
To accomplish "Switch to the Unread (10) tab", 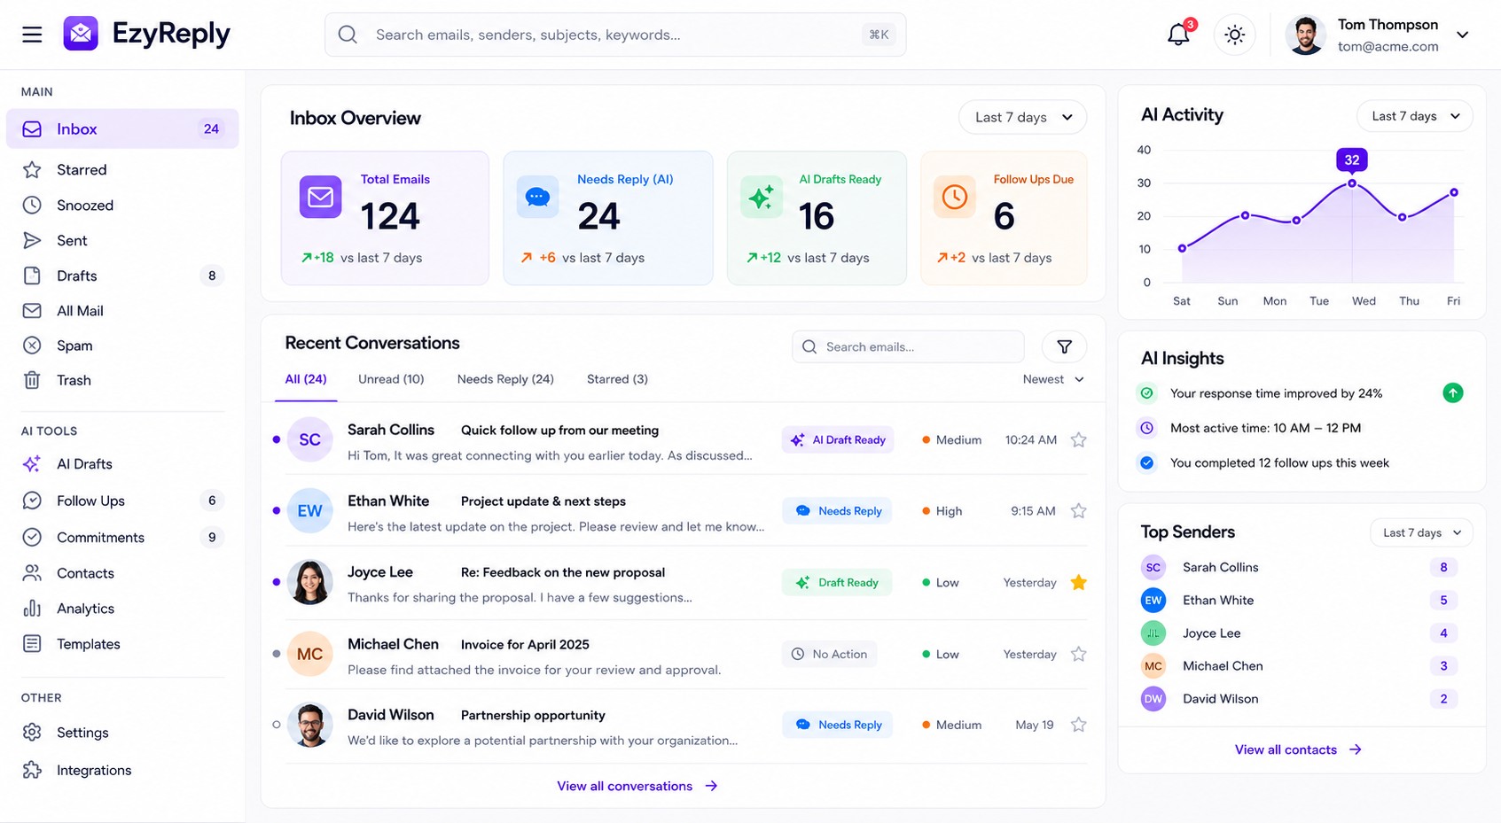I will (x=391, y=379).
